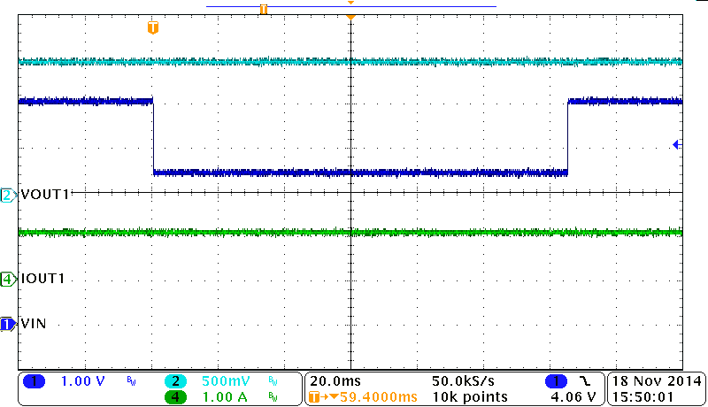Screen dimensions: 708x407
Task: Click the orange trigger position T marker
Action: [x=153, y=28]
